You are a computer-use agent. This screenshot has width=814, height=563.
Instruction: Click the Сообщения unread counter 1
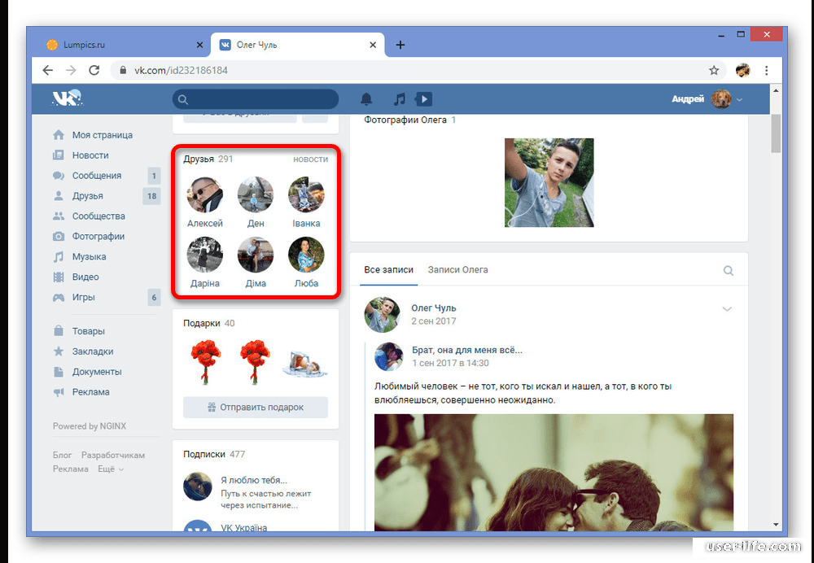coord(154,176)
